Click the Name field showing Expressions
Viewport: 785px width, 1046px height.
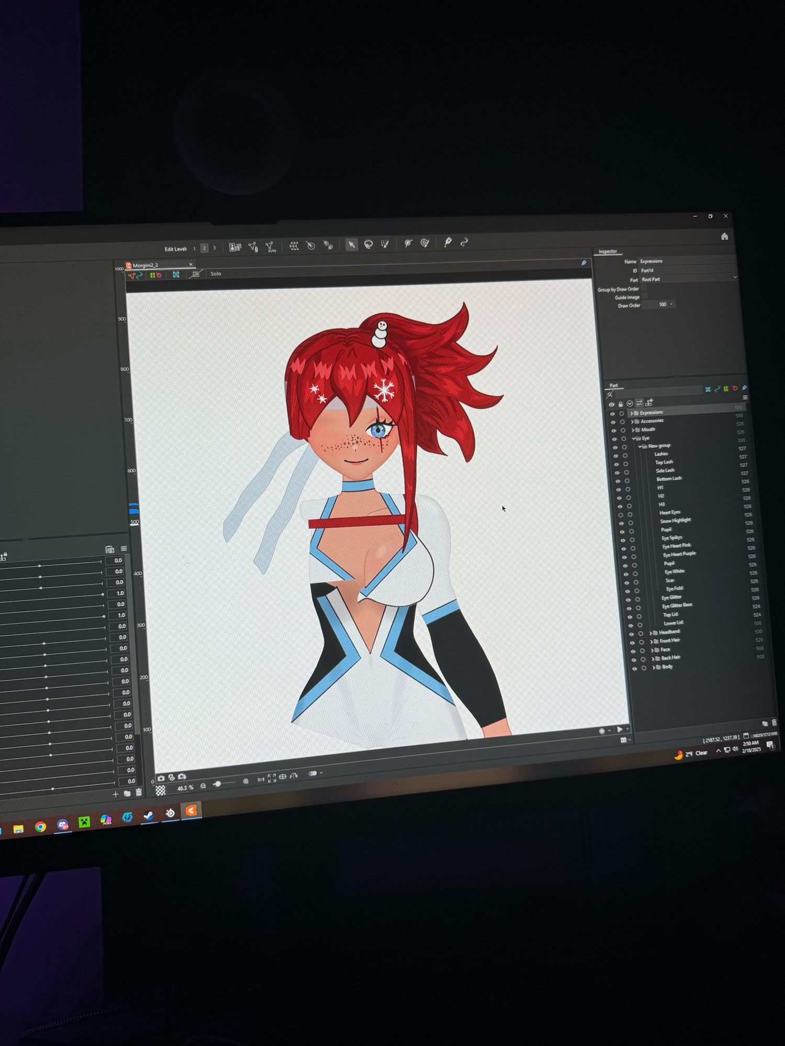pos(687,260)
